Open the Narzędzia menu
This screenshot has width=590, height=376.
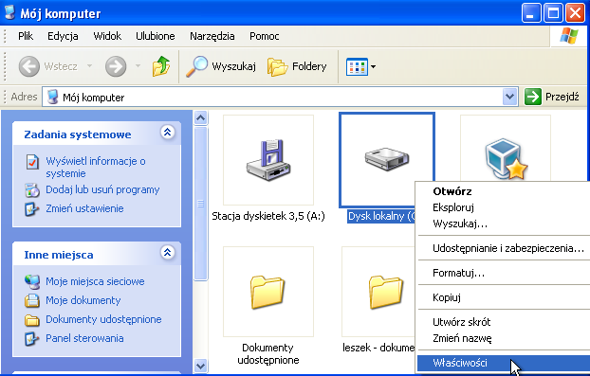[x=212, y=36]
